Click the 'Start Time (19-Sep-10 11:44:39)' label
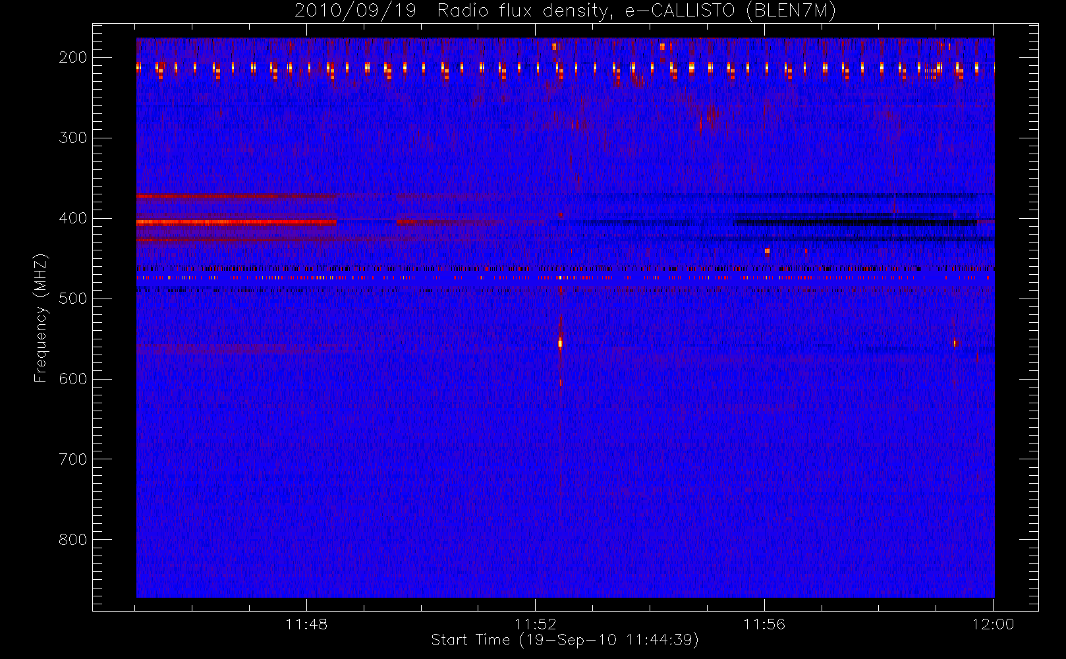Viewport: 1066px width, 659px height. [565, 640]
